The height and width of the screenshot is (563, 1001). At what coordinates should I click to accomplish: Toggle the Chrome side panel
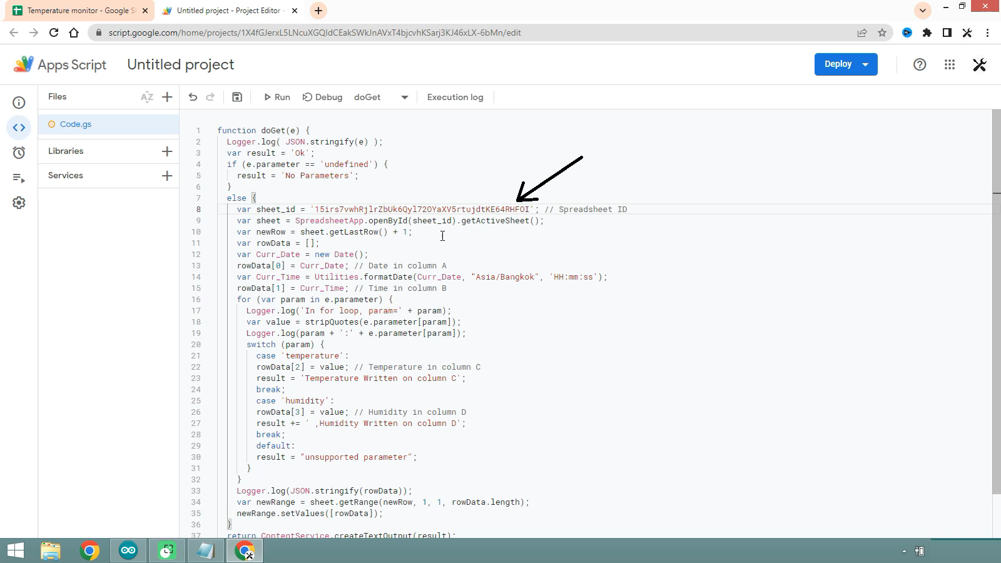pos(947,33)
